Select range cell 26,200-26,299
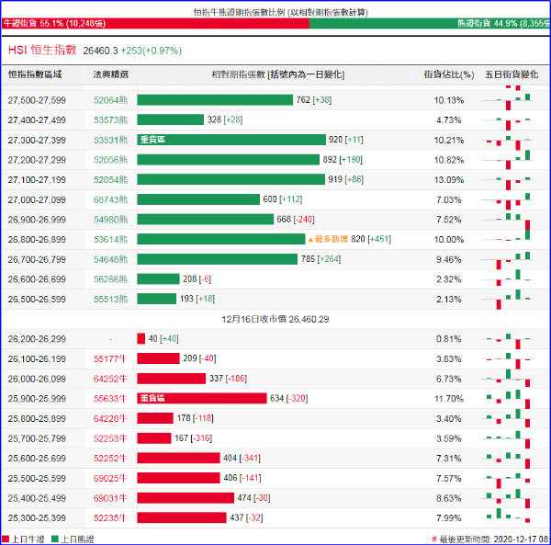This screenshot has width=551, height=545. coord(37,339)
